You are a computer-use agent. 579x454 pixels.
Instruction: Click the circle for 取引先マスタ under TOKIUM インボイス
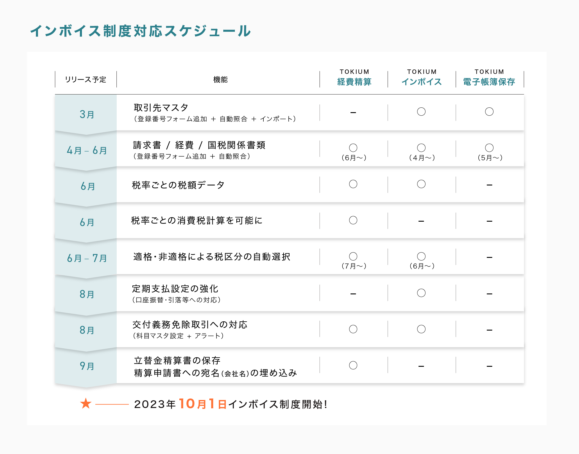pos(421,112)
